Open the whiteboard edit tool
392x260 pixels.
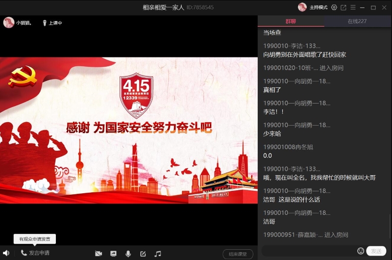(143, 254)
